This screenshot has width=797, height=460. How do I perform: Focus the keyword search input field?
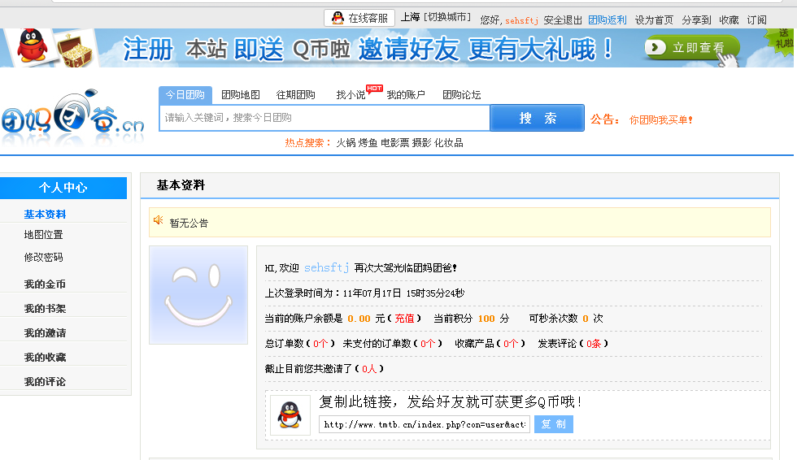coord(324,118)
